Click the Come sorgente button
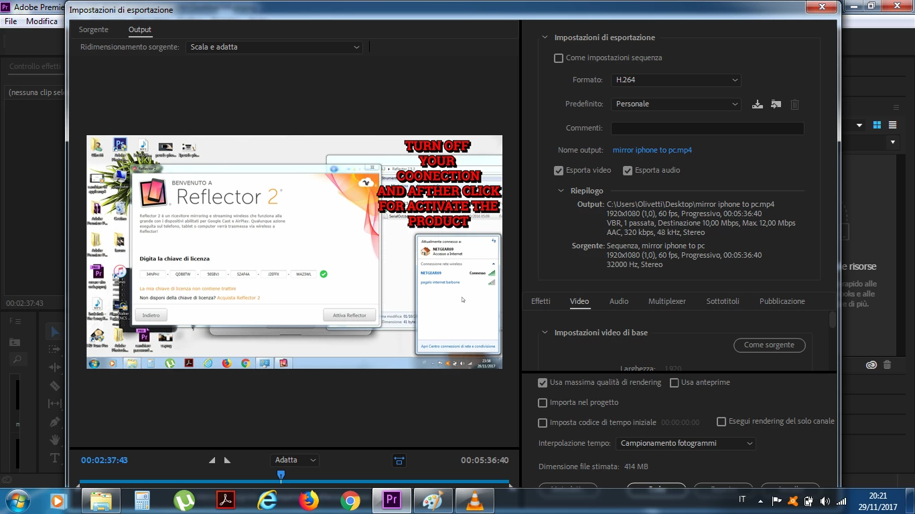915x514 pixels. point(769,345)
